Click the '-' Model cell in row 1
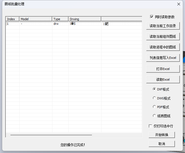This screenshot has height=153, width=185. coord(36,24)
